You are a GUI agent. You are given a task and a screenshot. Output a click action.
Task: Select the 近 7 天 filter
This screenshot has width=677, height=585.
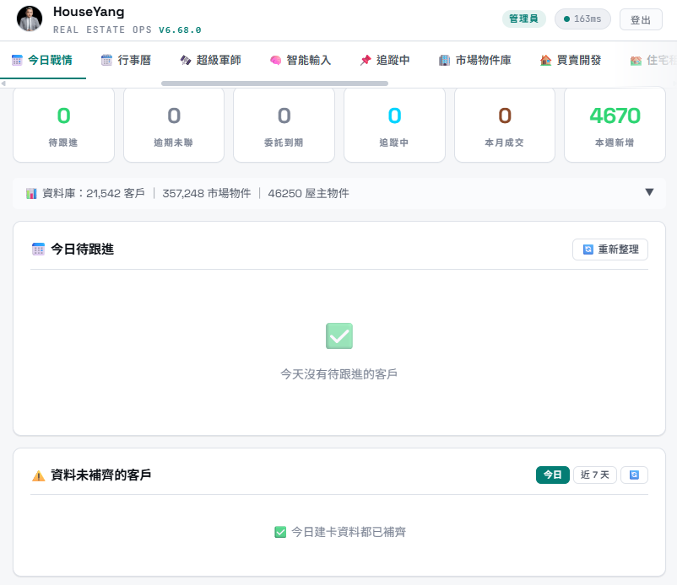point(595,475)
